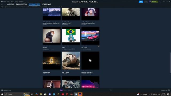Open the Справка menu
Viewport: 171px width, 96px height.
coord(21,2)
